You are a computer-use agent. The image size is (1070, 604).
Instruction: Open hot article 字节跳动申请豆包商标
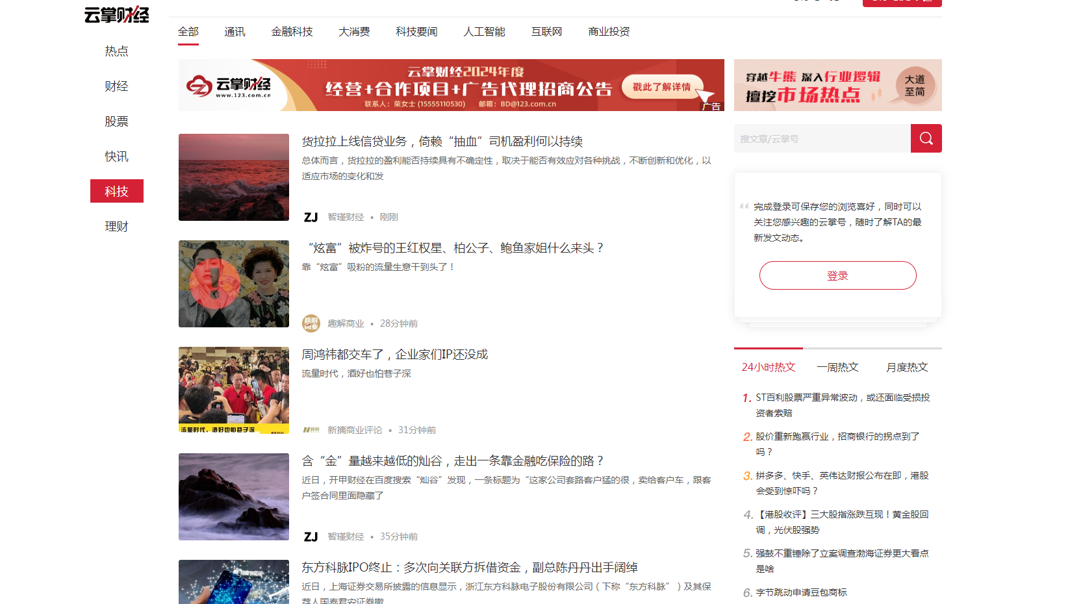pyautogui.click(x=802, y=592)
